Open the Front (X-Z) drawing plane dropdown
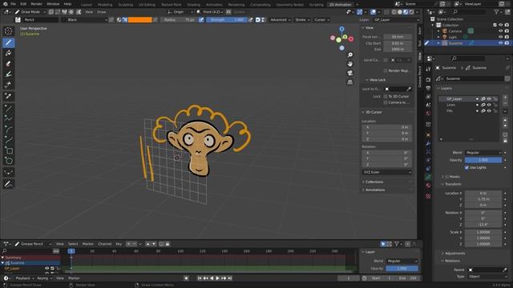 [211, 12]
